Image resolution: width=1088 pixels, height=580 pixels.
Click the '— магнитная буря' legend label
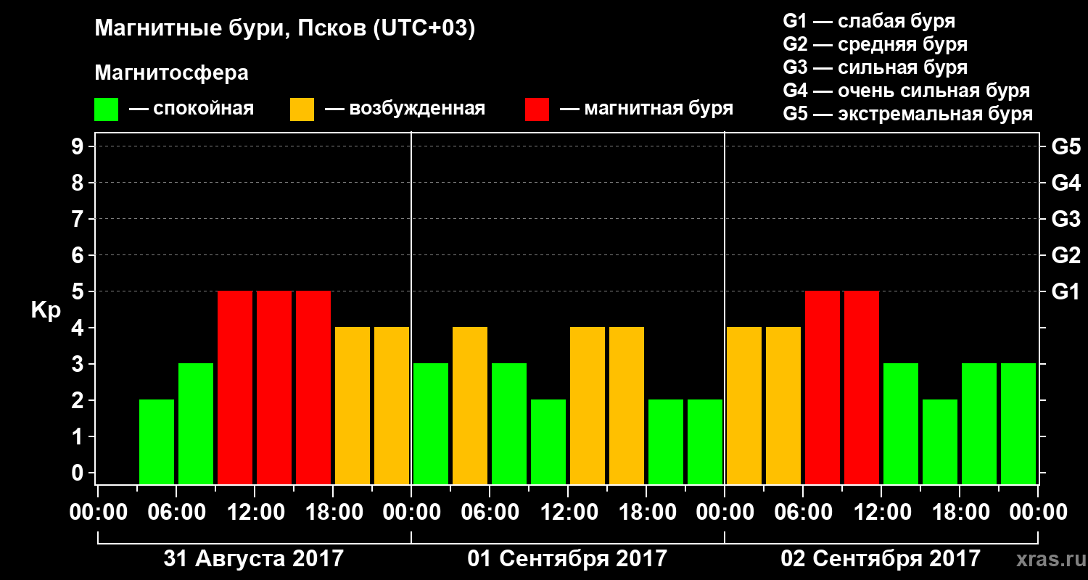tap(646, 109)
